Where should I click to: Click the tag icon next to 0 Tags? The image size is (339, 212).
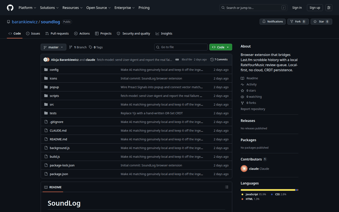[x=91, y=47]
